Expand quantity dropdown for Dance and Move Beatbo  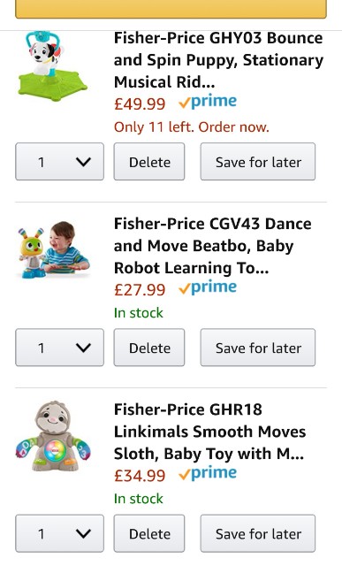click(x=59, y=348)
